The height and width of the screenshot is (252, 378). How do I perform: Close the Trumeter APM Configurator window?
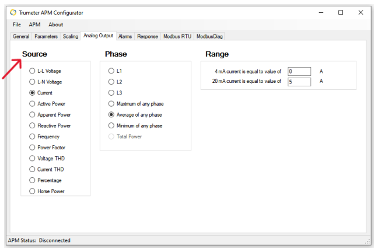(x=360, y=12)
